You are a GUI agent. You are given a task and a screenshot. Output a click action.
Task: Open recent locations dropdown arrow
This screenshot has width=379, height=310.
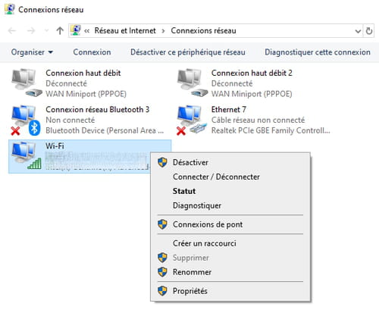[46, 31]
